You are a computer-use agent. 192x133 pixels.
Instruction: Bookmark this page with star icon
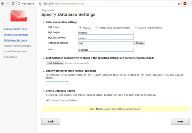[179, 4]
